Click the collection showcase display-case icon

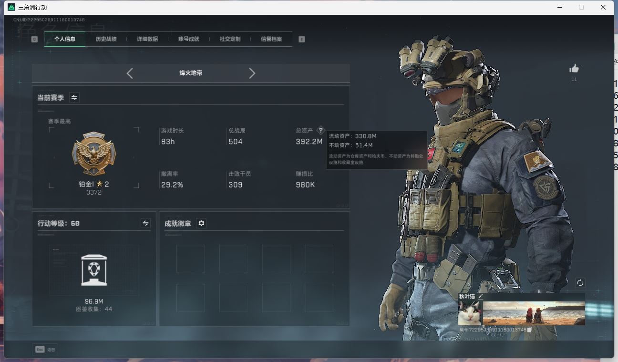[94, 270]
